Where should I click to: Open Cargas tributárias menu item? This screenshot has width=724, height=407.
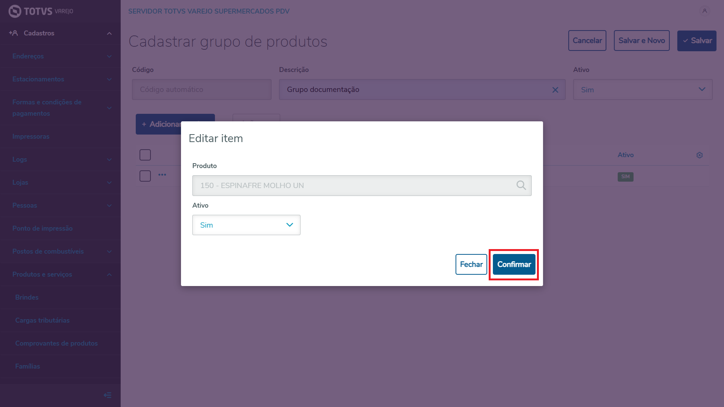tap(42, 320)
